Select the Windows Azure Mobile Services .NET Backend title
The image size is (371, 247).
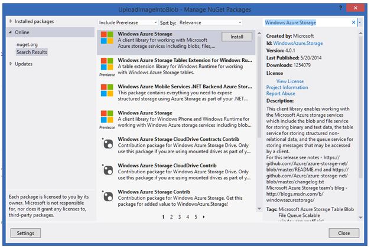185,87
